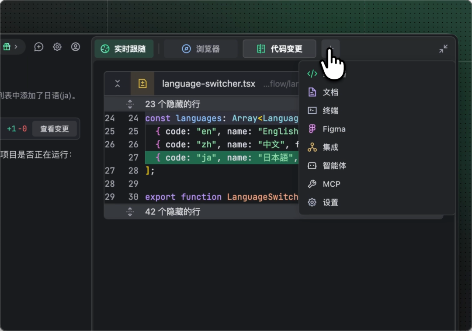Shrink the panel with the collapse arrows icon
The height and width of the screenshot is (331, 472).
(443, 49)
